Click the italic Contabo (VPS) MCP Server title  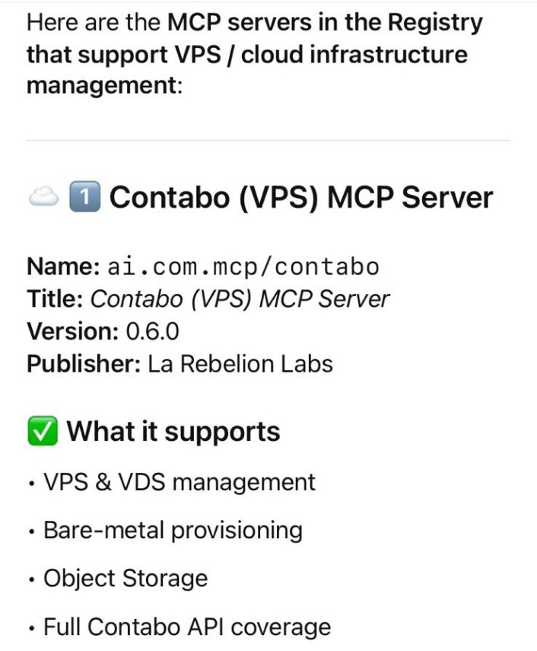(240, 298)
